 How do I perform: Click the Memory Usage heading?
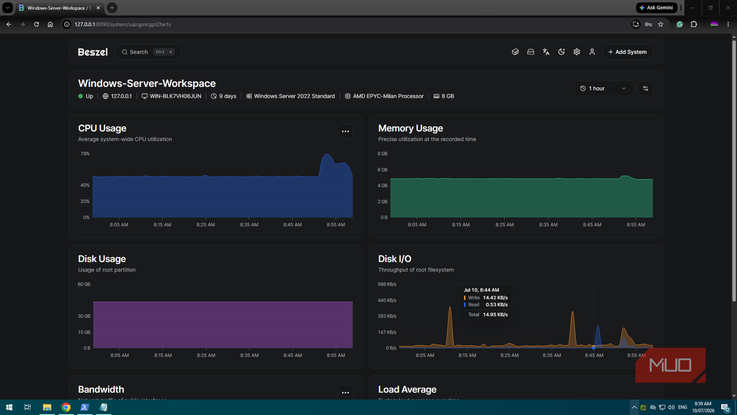(x=411, y=128)
